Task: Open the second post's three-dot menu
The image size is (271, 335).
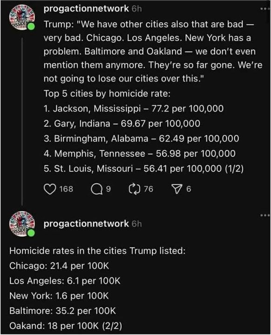Action: (265, 215)
